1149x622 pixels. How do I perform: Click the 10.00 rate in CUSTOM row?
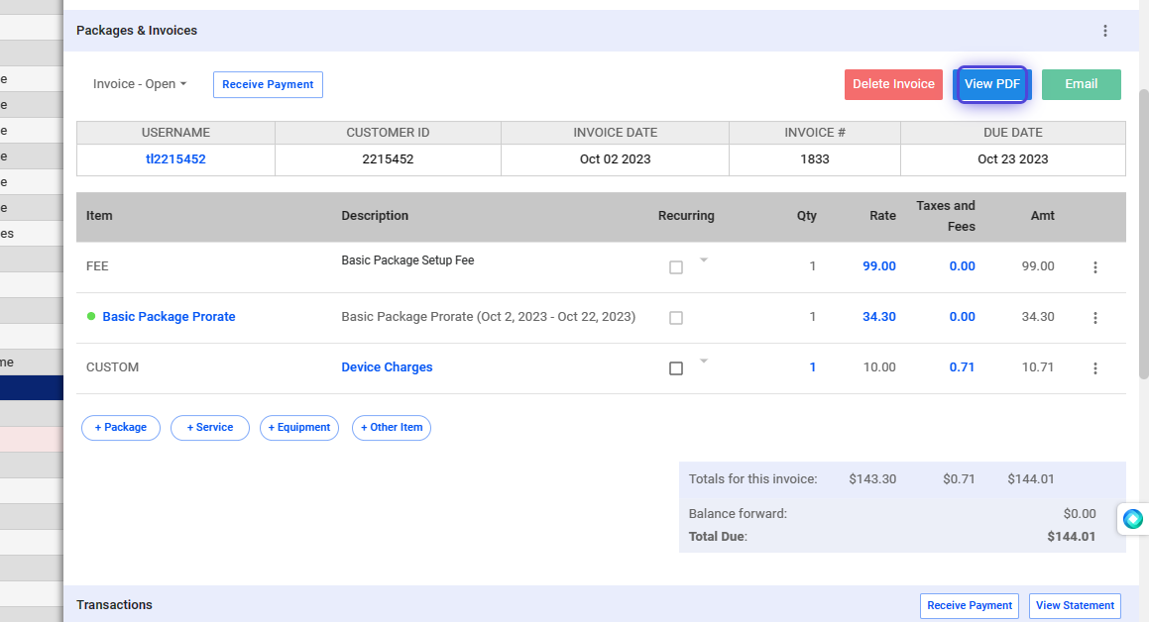tap(879, 367)
